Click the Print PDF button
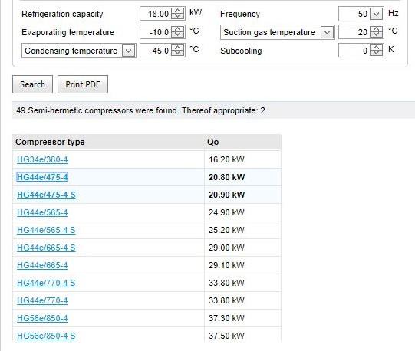 [83, 84]
